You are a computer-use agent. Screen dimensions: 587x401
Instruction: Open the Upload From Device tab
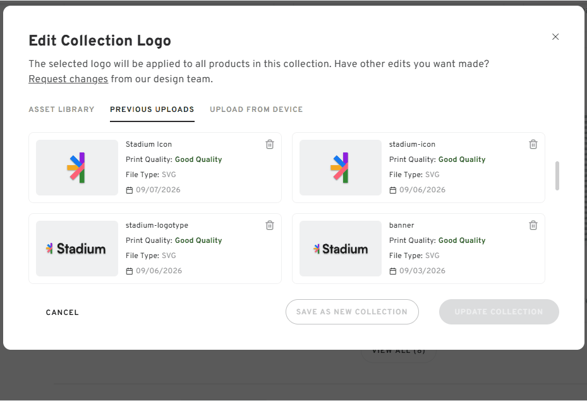click(x=256, y=109)
